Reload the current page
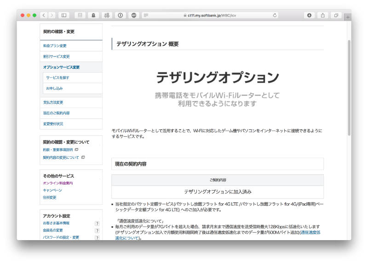Screen dimensions: 368x264 [x=275, y=15]
